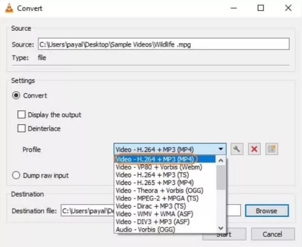Screen dimensions: 302x247
Task: Click the VLC cone icon in title bar
Action: [x=9, y=8]
